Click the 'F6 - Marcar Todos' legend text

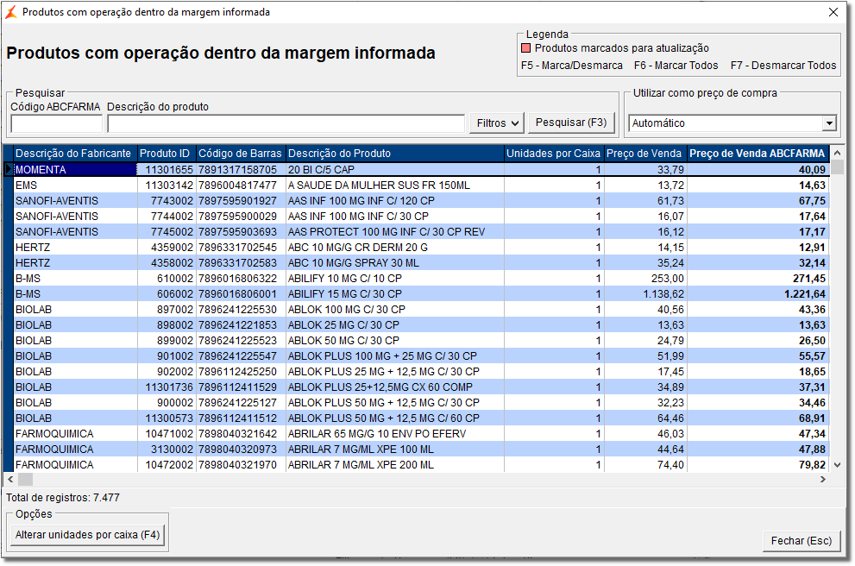pos(676,66)
